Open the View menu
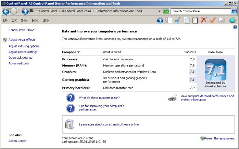This screenshot has height=149, width=239. pyautogui.click(x=24, y=20)
